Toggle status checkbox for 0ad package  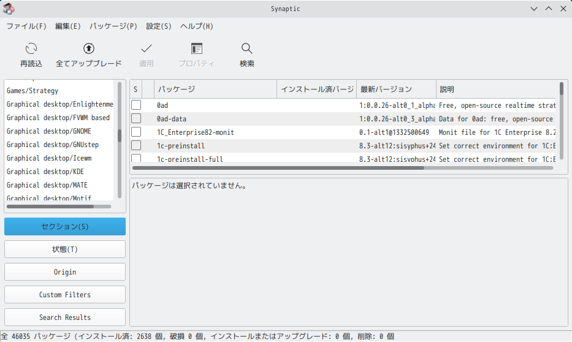point(136,105)
